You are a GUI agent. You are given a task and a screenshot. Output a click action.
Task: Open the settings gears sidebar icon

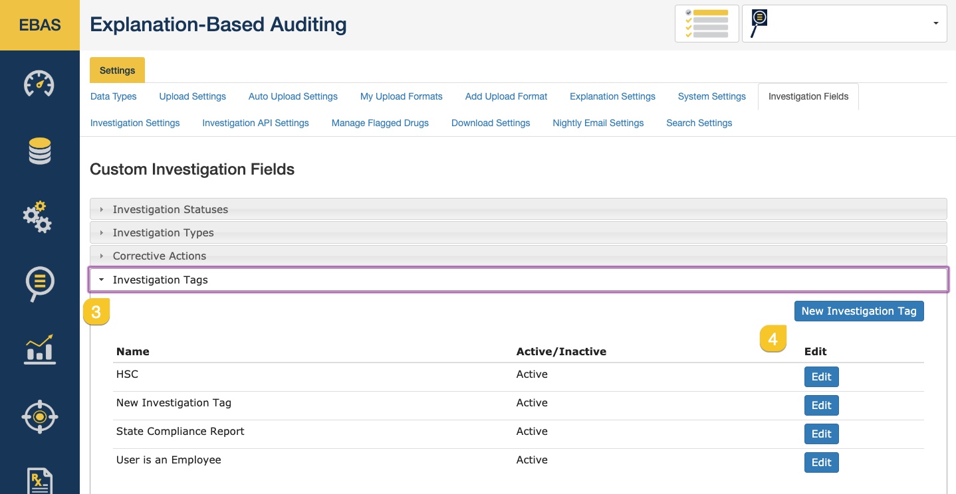[38, 216]
